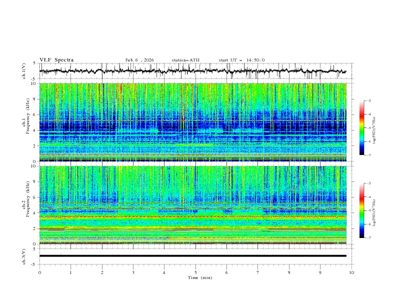Click the ch.3 flat voltage trace panel
This screenshot has width=396, height=306.
tap(196, 256)
